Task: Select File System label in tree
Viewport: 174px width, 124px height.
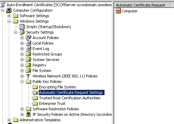Action: 42,71
